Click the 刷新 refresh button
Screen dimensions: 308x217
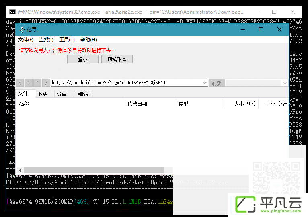click(x=216, y=83)
